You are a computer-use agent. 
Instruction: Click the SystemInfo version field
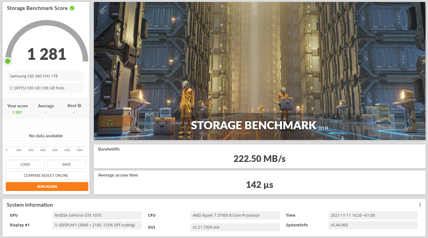point(373,225)
